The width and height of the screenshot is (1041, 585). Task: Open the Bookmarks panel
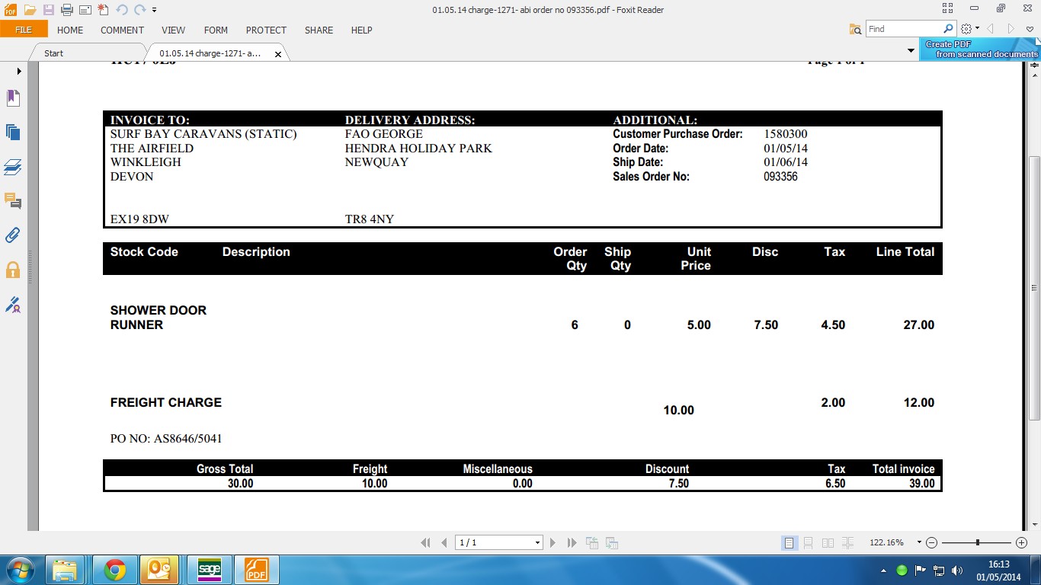13,97
